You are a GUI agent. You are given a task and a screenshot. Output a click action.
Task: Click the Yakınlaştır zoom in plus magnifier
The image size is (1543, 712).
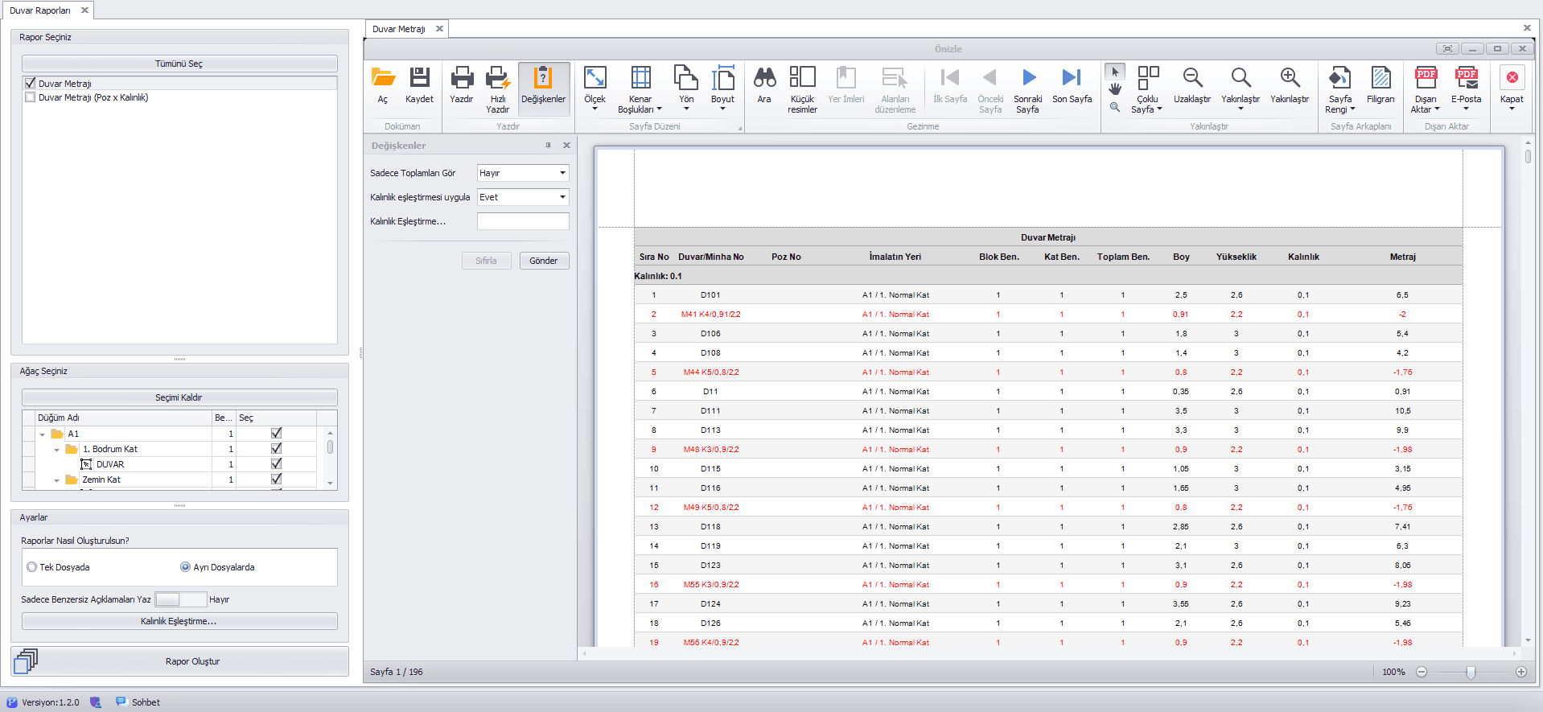pyautogui.click(x=1290, y=77)
